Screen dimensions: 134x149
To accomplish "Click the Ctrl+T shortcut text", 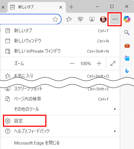I will 103,31.
